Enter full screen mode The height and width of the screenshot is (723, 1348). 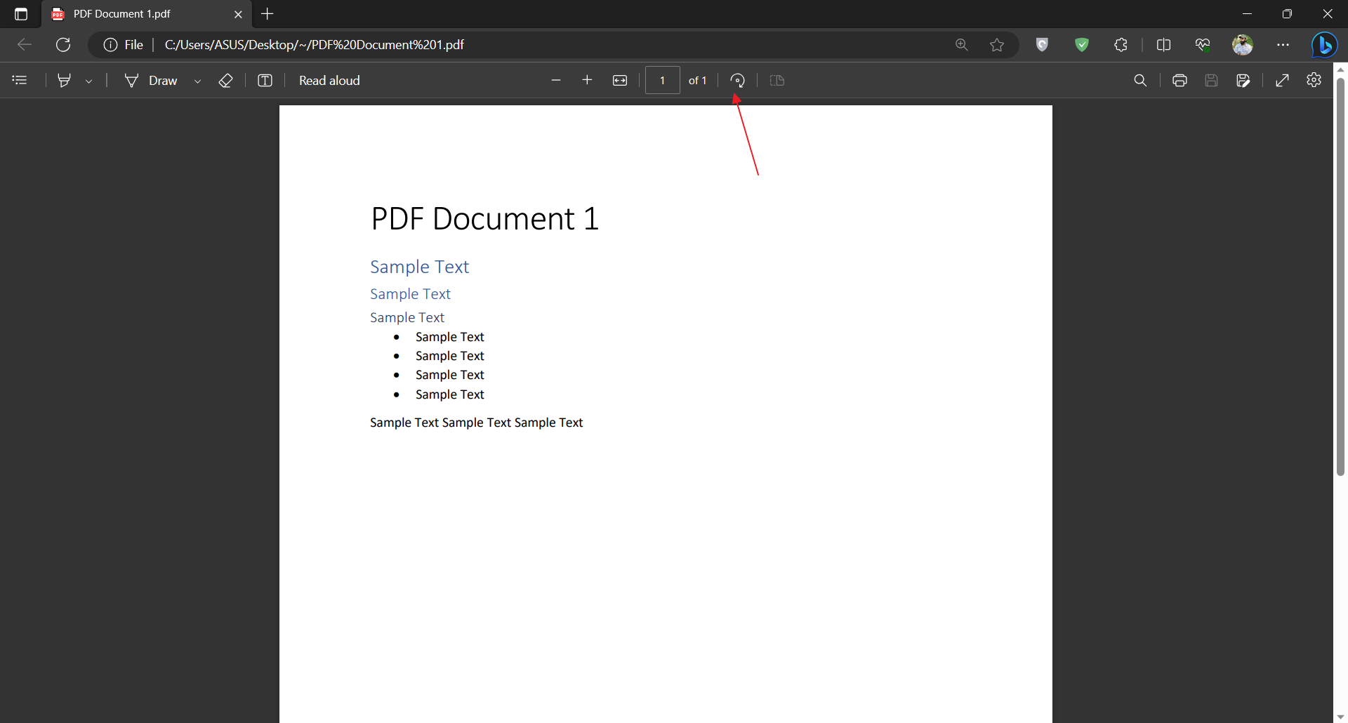[x=1282, y=81]
